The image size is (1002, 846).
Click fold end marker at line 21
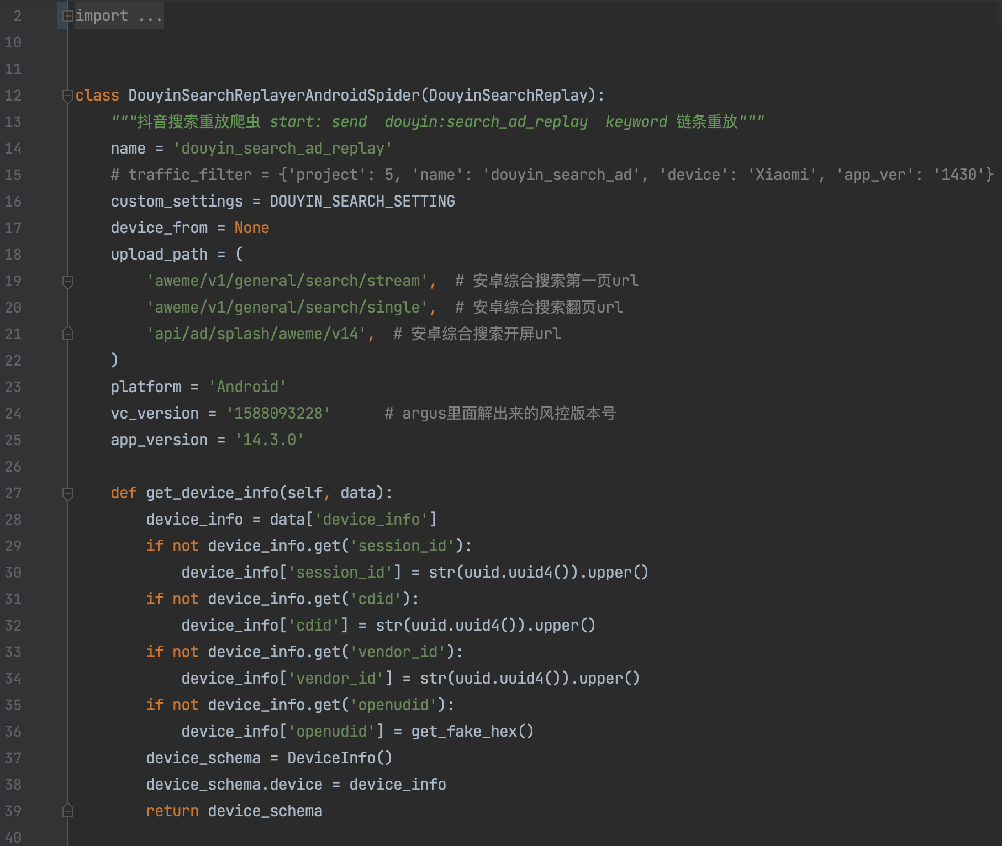pyautogui.click(x=67, y=334)
